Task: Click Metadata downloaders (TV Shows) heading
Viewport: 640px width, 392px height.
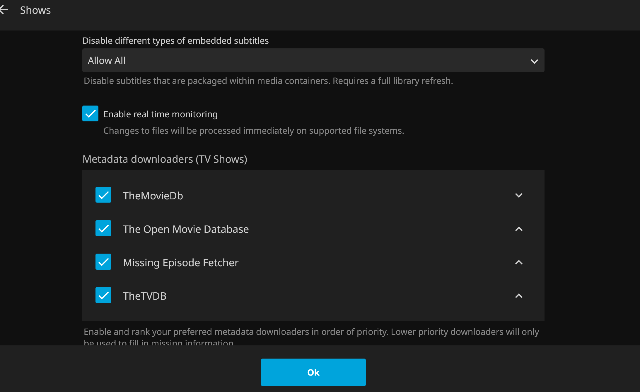Action: click(165, 159)
